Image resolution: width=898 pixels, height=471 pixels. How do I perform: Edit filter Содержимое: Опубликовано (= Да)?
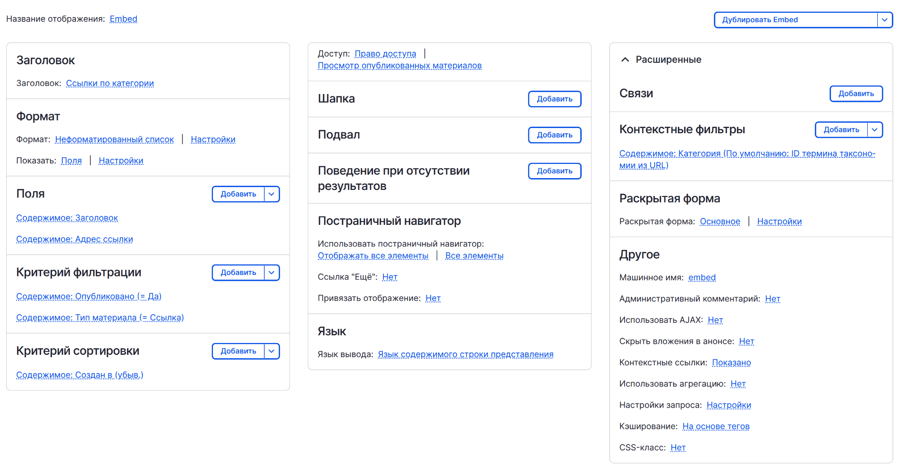tap(89, 296)
